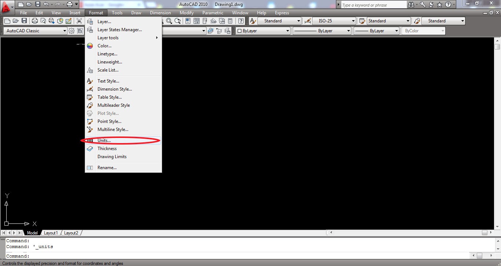The width and height of the screenshot is (501, 266).
Task: Click the Multileader Style icon in Styles toolbar
Action: (417, 21)
